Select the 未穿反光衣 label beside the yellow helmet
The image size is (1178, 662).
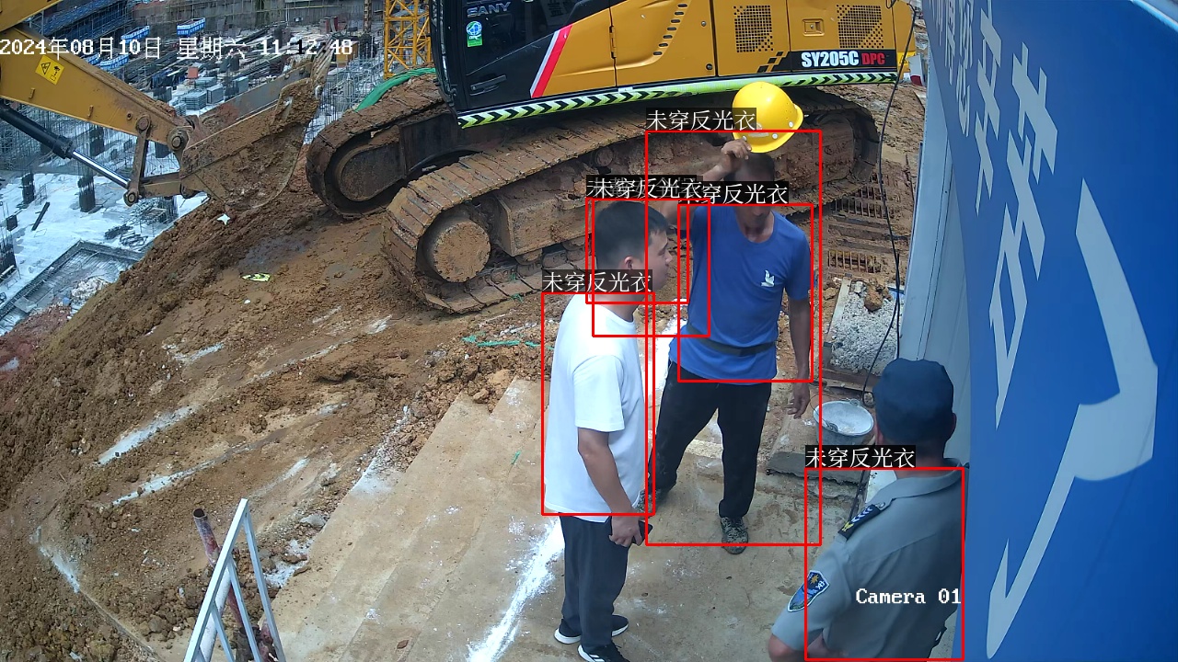[x=700, y=120]
